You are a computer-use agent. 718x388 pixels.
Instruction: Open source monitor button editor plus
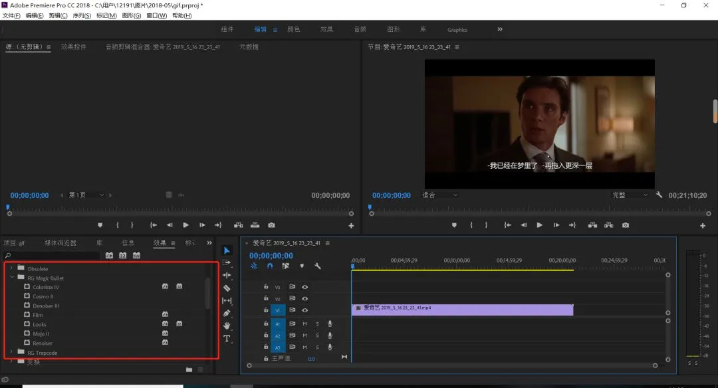tap(351, 226)
